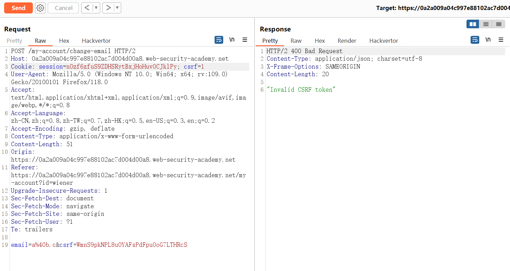
Task: Click the orange Send button
Action: pyautogui.click(x=18, y=8)
